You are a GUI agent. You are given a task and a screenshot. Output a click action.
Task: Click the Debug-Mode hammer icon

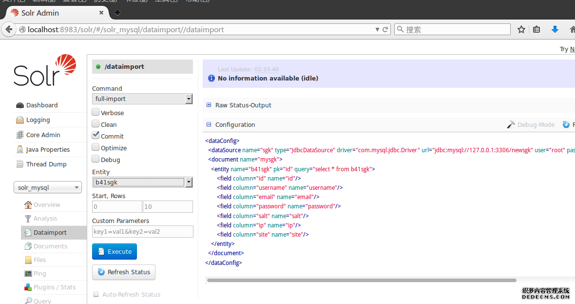(511, 125)
